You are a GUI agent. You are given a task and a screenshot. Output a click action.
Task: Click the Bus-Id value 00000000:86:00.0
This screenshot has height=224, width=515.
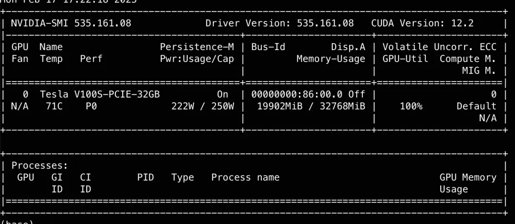(x=297, y=94)
